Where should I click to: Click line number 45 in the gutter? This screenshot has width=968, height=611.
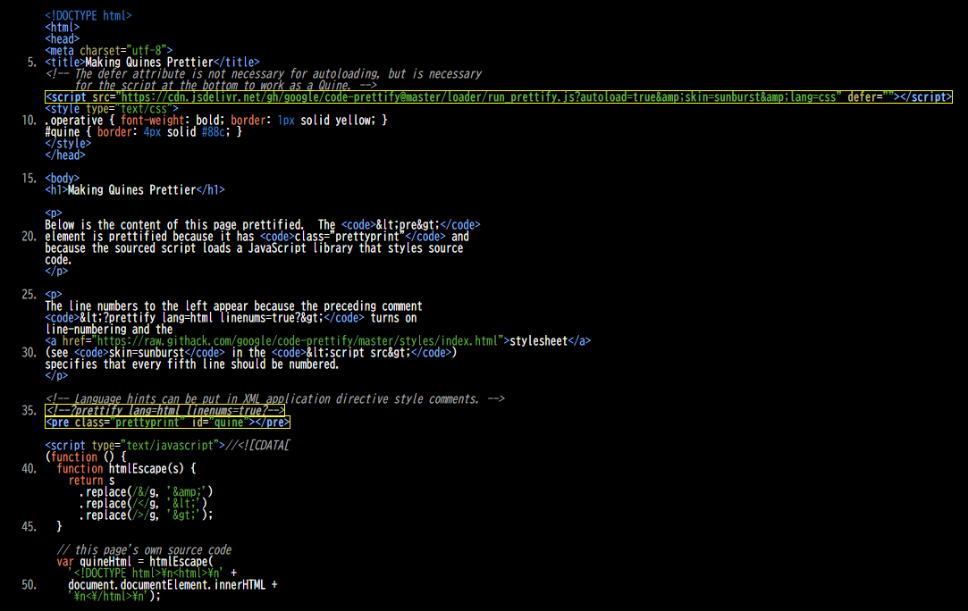pyautogui.click(x=29, y=527)
